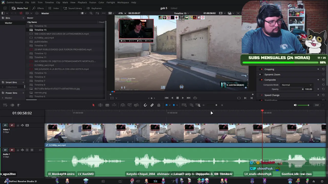The height and width of the screenshot is (184, 328).
Task: Open the blue flag color dropdown arrow
Action: coord(169,105)
